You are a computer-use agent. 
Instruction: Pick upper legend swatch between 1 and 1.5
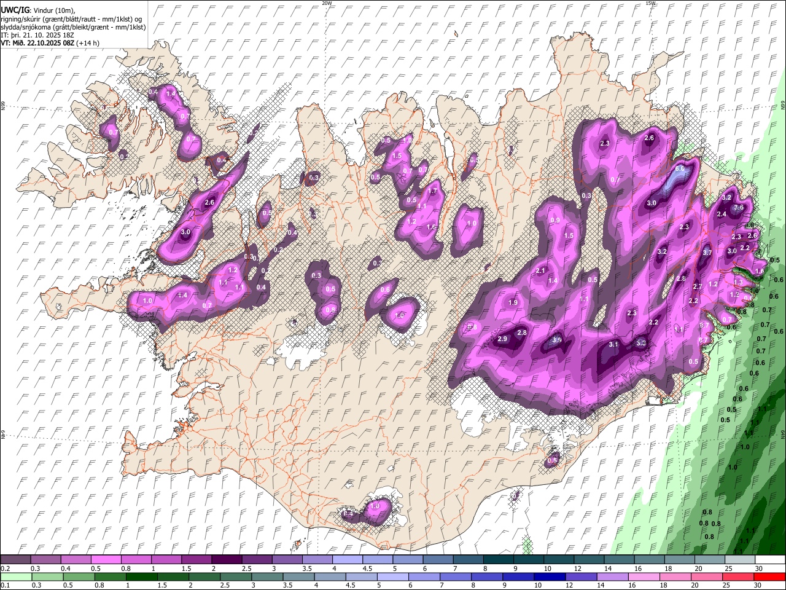[166, 559]
